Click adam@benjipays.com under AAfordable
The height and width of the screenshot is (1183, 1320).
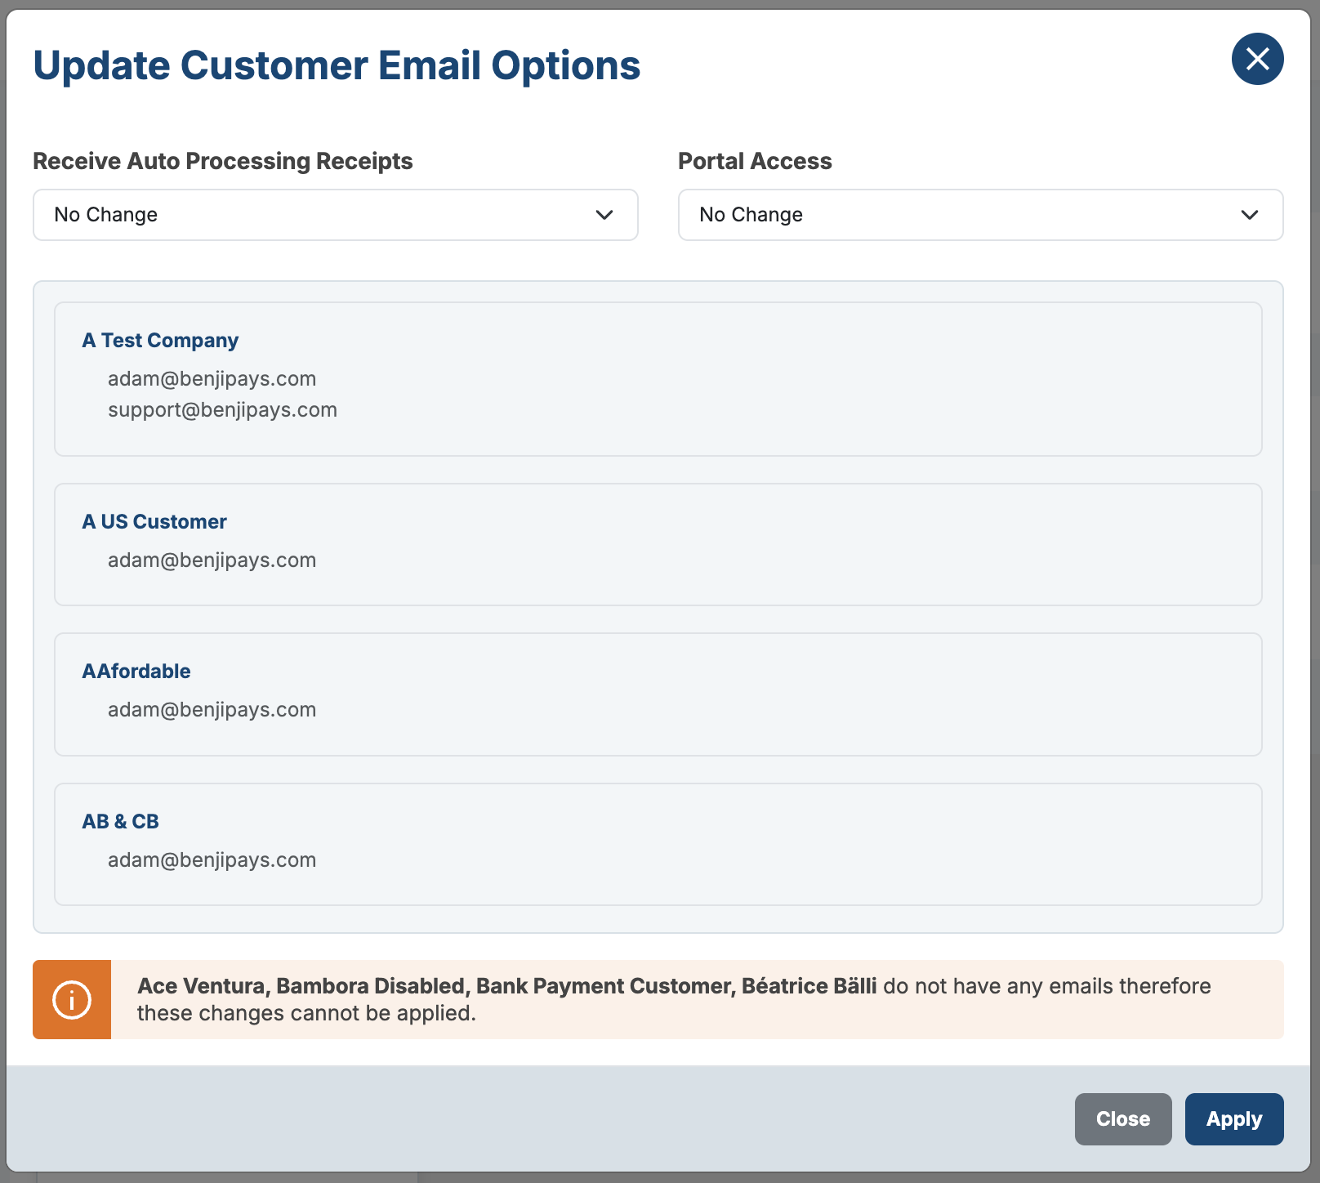[212, 709]
